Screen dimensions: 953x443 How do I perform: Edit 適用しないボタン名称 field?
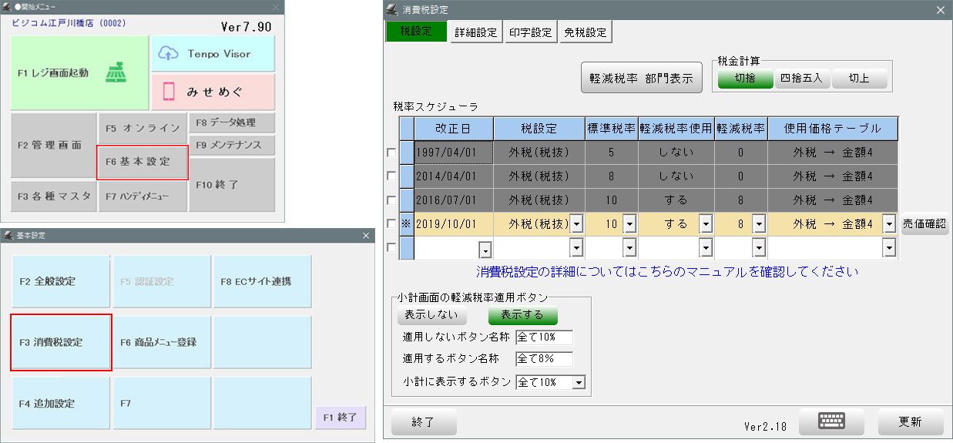(x=544, y=337)
